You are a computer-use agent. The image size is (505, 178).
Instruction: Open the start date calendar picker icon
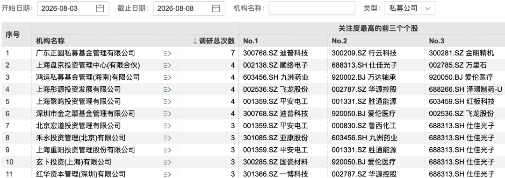click(100, 8)
